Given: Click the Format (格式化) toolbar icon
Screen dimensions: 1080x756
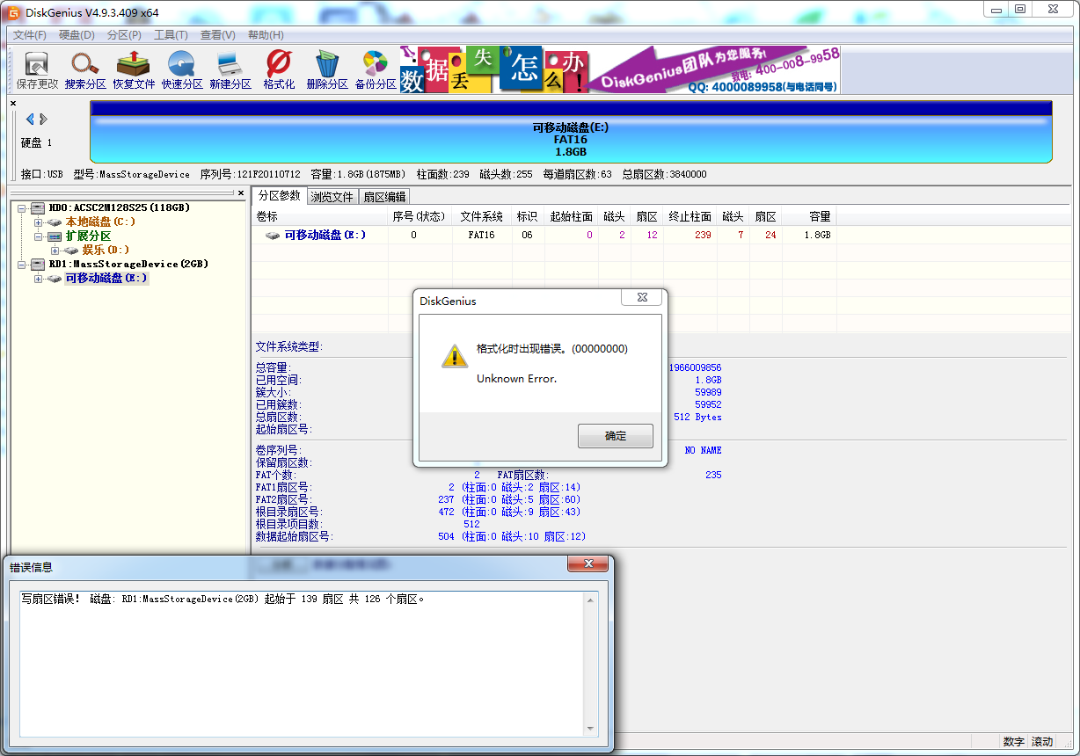Looking at the screenshot, I should [279, 70].
